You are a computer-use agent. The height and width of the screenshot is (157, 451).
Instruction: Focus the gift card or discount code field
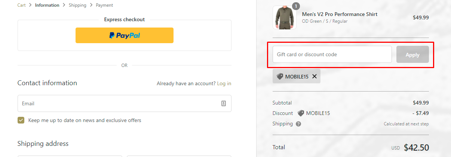[332, 54]
